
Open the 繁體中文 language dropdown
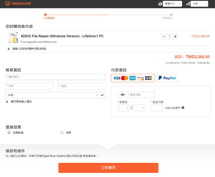click(x=172, y=4)
